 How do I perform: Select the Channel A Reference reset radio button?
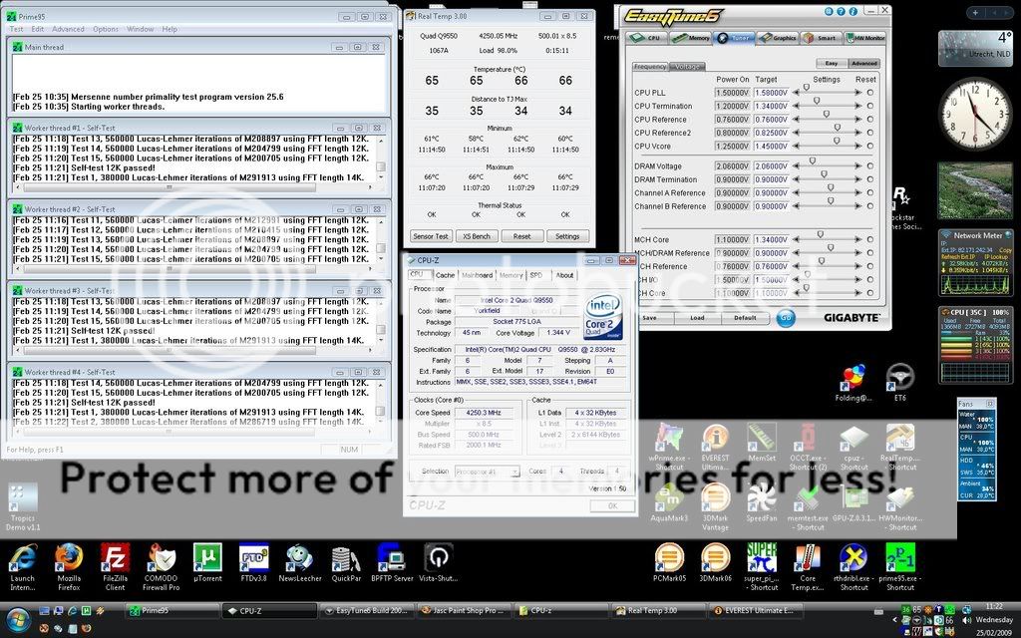(x=870, y=192)
